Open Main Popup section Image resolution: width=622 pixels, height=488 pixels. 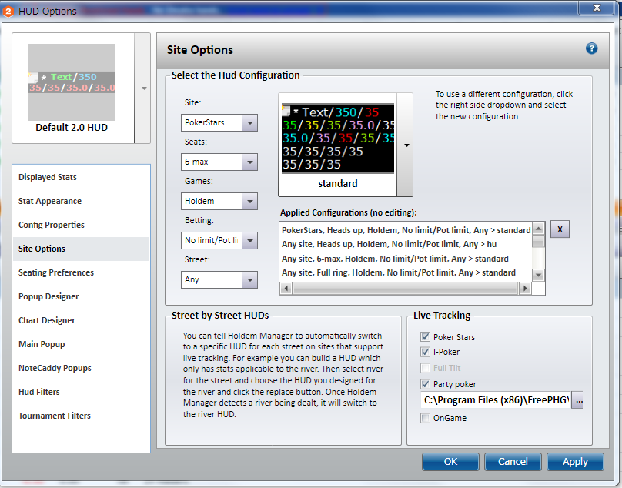tap(82, 344)
